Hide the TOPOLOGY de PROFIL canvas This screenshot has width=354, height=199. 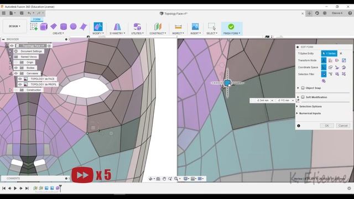point(20,85)
